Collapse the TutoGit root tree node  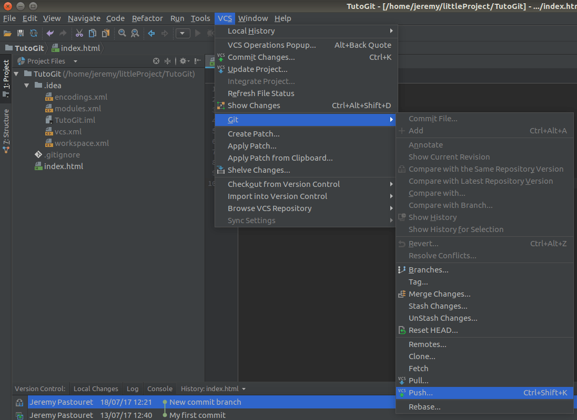16,74
